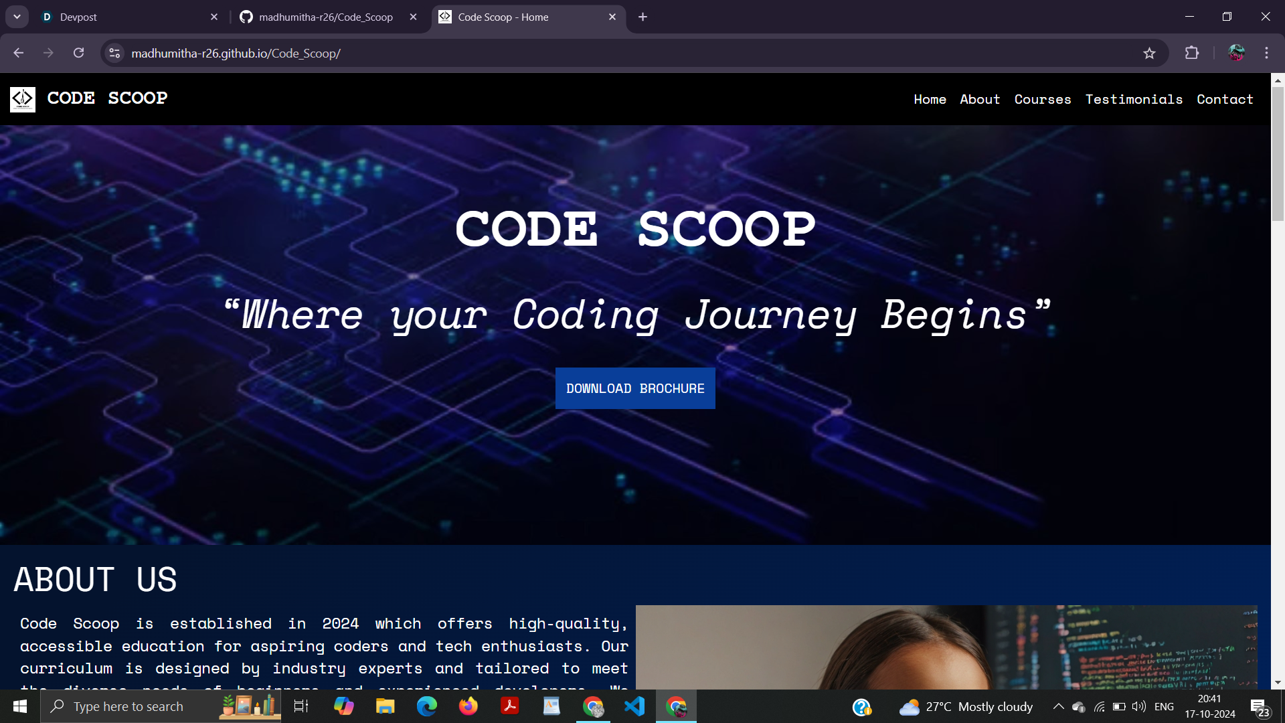View site information icon in address bar
Screen dimensions: 1285x723
[x=115, y=54]
